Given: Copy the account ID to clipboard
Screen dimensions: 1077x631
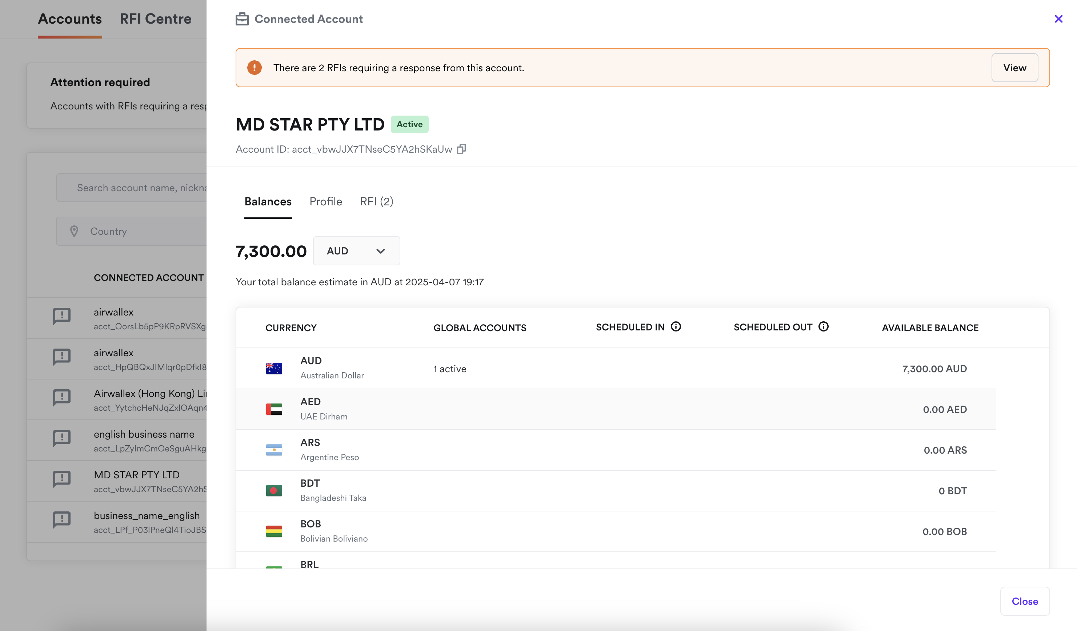Looking at the screenshot, I should [461, 149].
